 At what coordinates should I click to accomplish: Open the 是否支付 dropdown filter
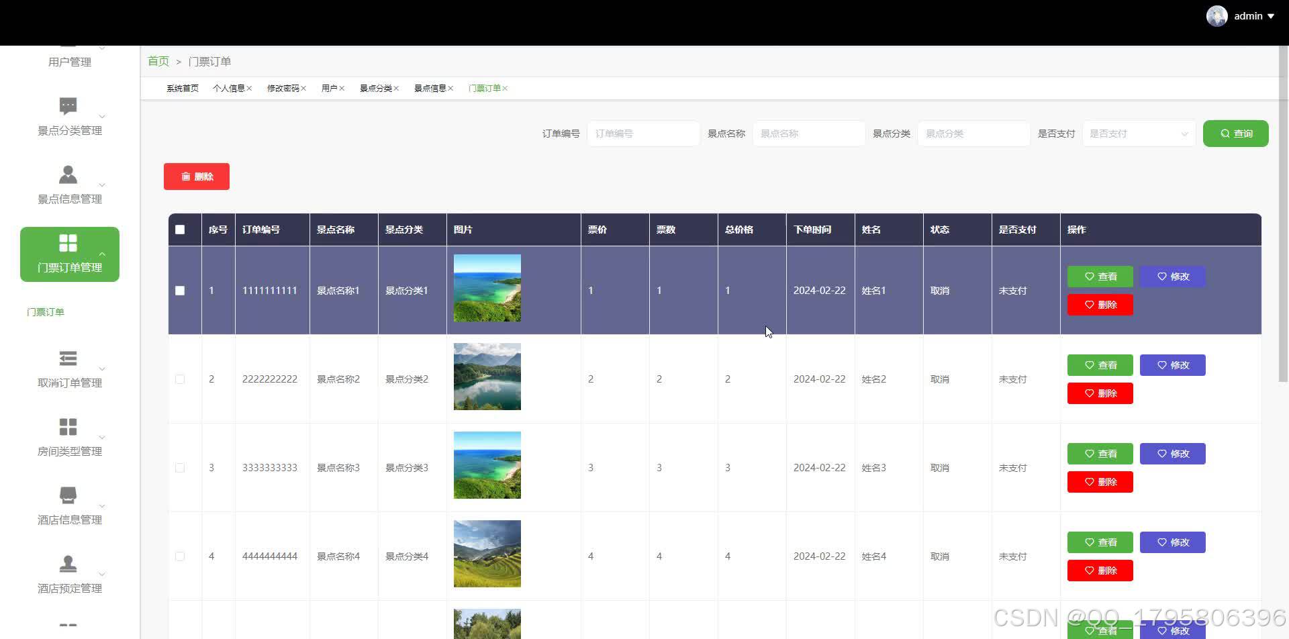click(x=1139, y=134)
